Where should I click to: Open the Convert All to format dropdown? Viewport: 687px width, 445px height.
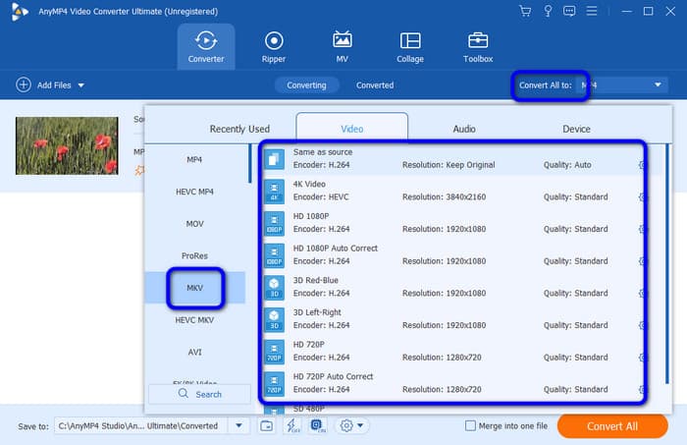tap(622, 85)
